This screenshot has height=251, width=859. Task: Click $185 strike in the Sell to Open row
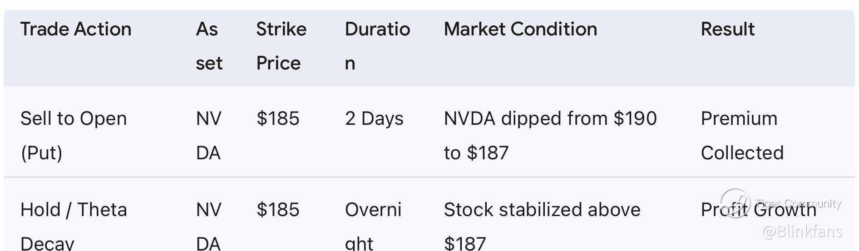(278, 118)
